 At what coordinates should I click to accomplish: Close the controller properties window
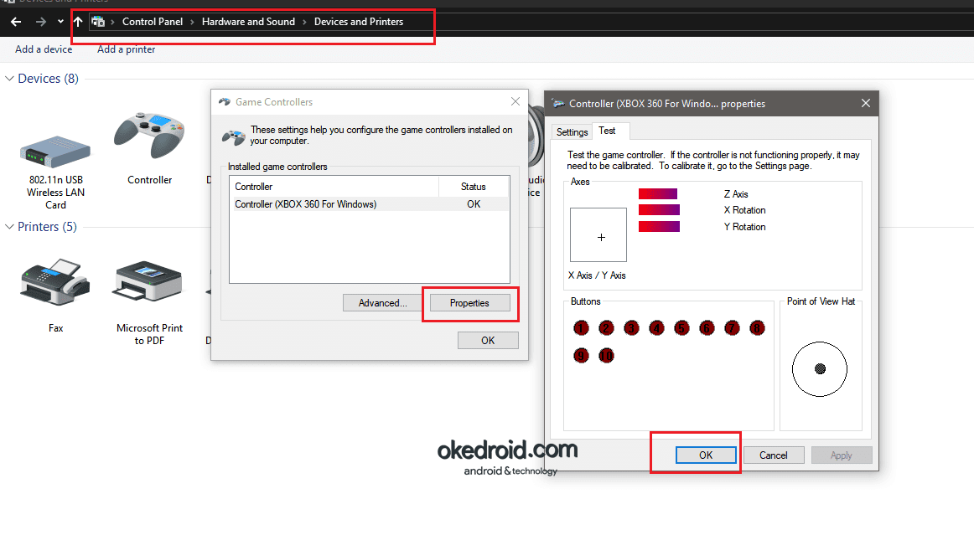(865, 103)
